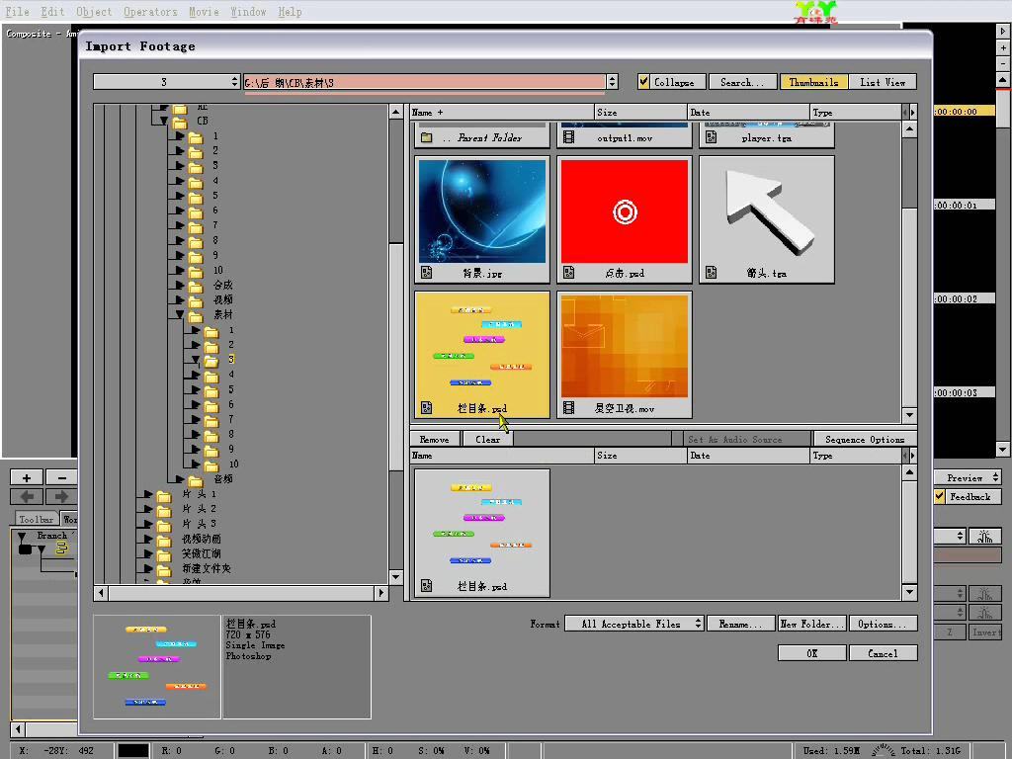Cancel the Import Footage dialog
The image size is (1012, 759).
tap(883, 653)
